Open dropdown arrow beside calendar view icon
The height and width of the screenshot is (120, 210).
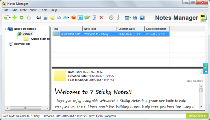pos(130,18)
